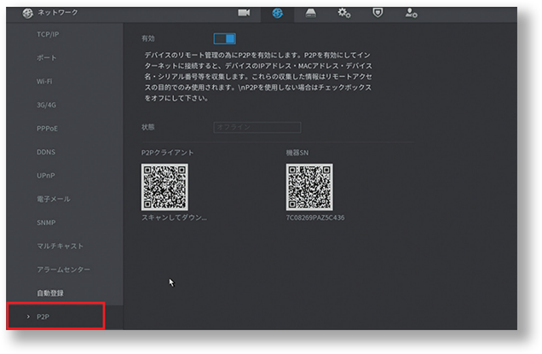Select the Network globe icon
Image resolution: width=542 pixels, height=354 pixels.
[x=277, y=13]
